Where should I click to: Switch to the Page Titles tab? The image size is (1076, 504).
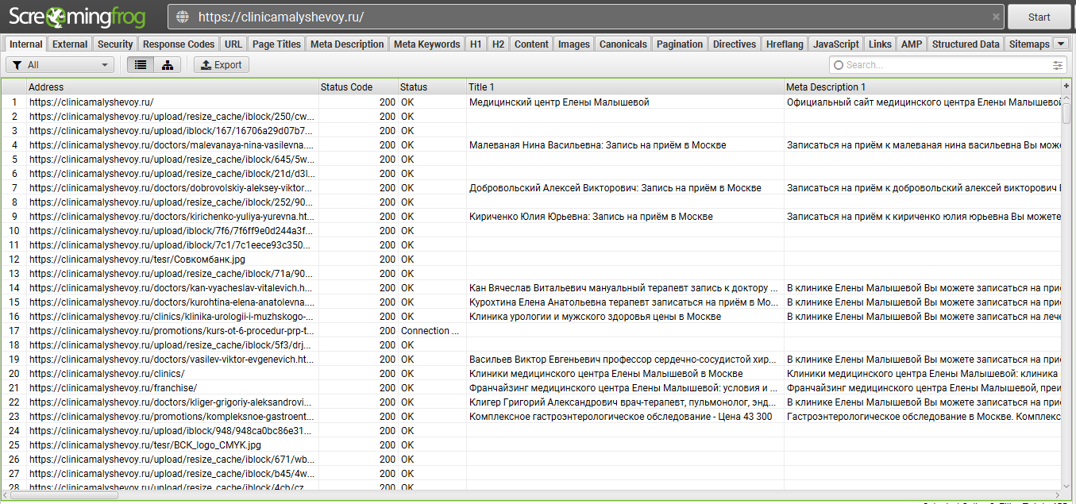pos(276,44)
